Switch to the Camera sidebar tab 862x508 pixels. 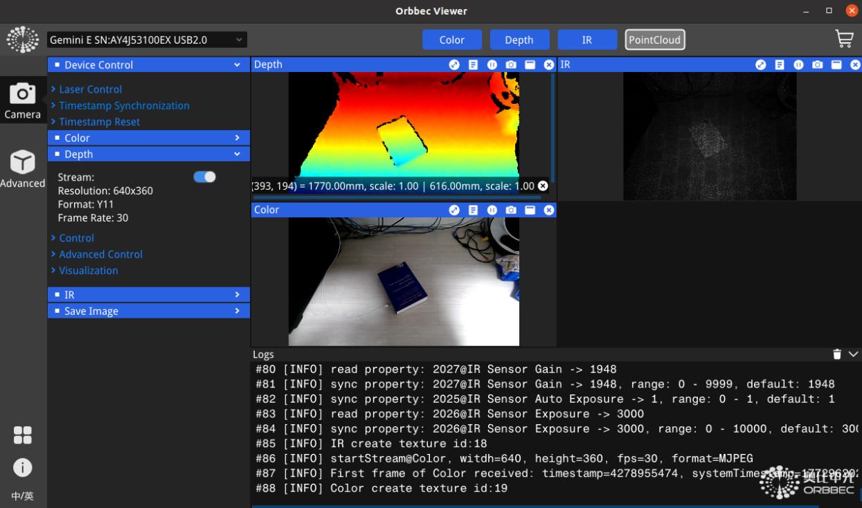pos(22,100)
